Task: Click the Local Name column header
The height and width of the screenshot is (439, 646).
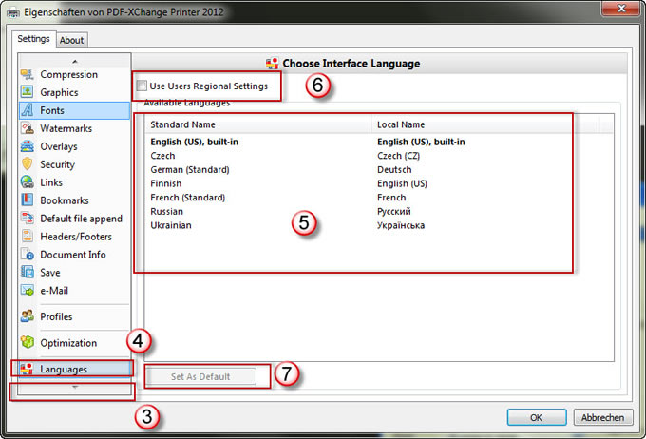Action: 485,124
